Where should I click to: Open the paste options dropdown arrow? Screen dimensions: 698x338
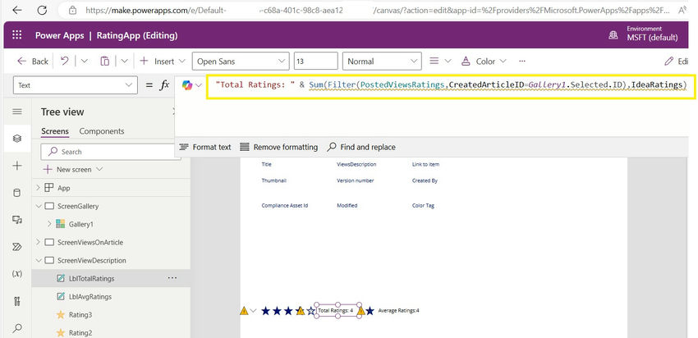125,61
